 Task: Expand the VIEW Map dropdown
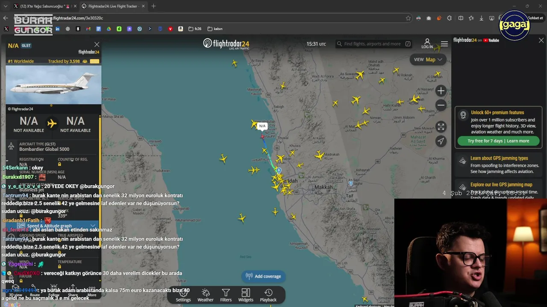[428, 60]
